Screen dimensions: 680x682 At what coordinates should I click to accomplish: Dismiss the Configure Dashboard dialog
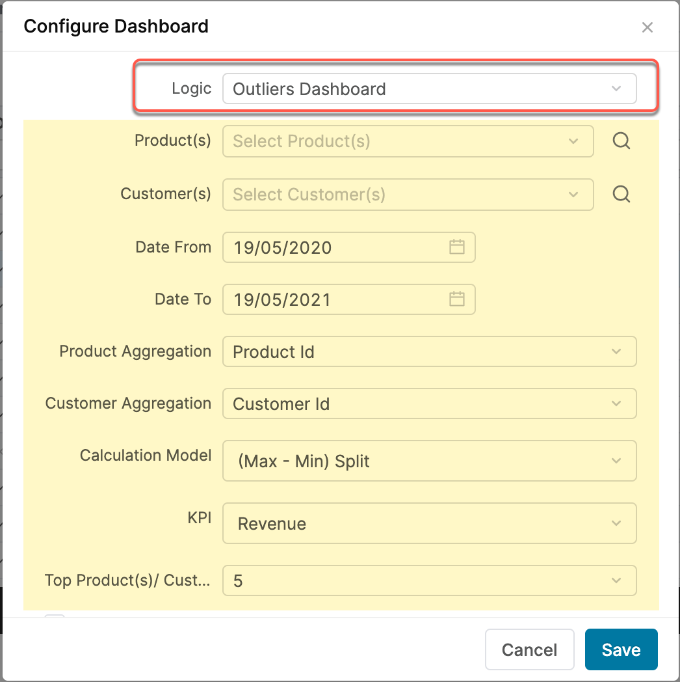[647, 27]
